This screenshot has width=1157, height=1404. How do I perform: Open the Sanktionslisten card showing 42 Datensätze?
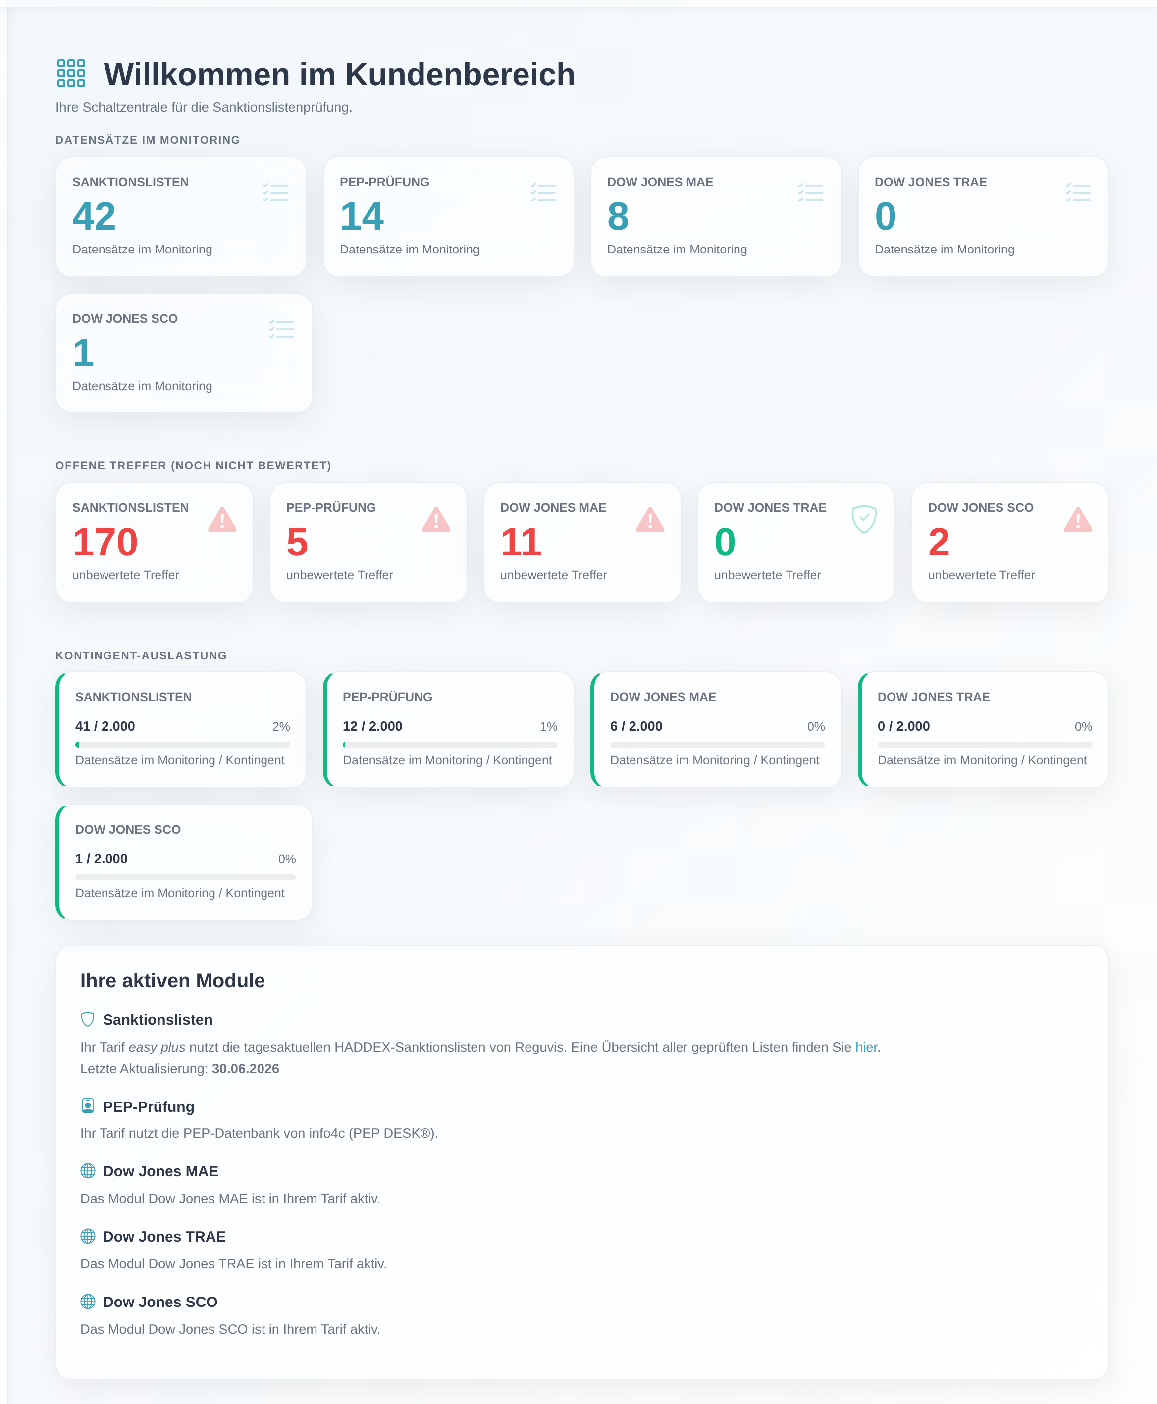click(181, 217)
